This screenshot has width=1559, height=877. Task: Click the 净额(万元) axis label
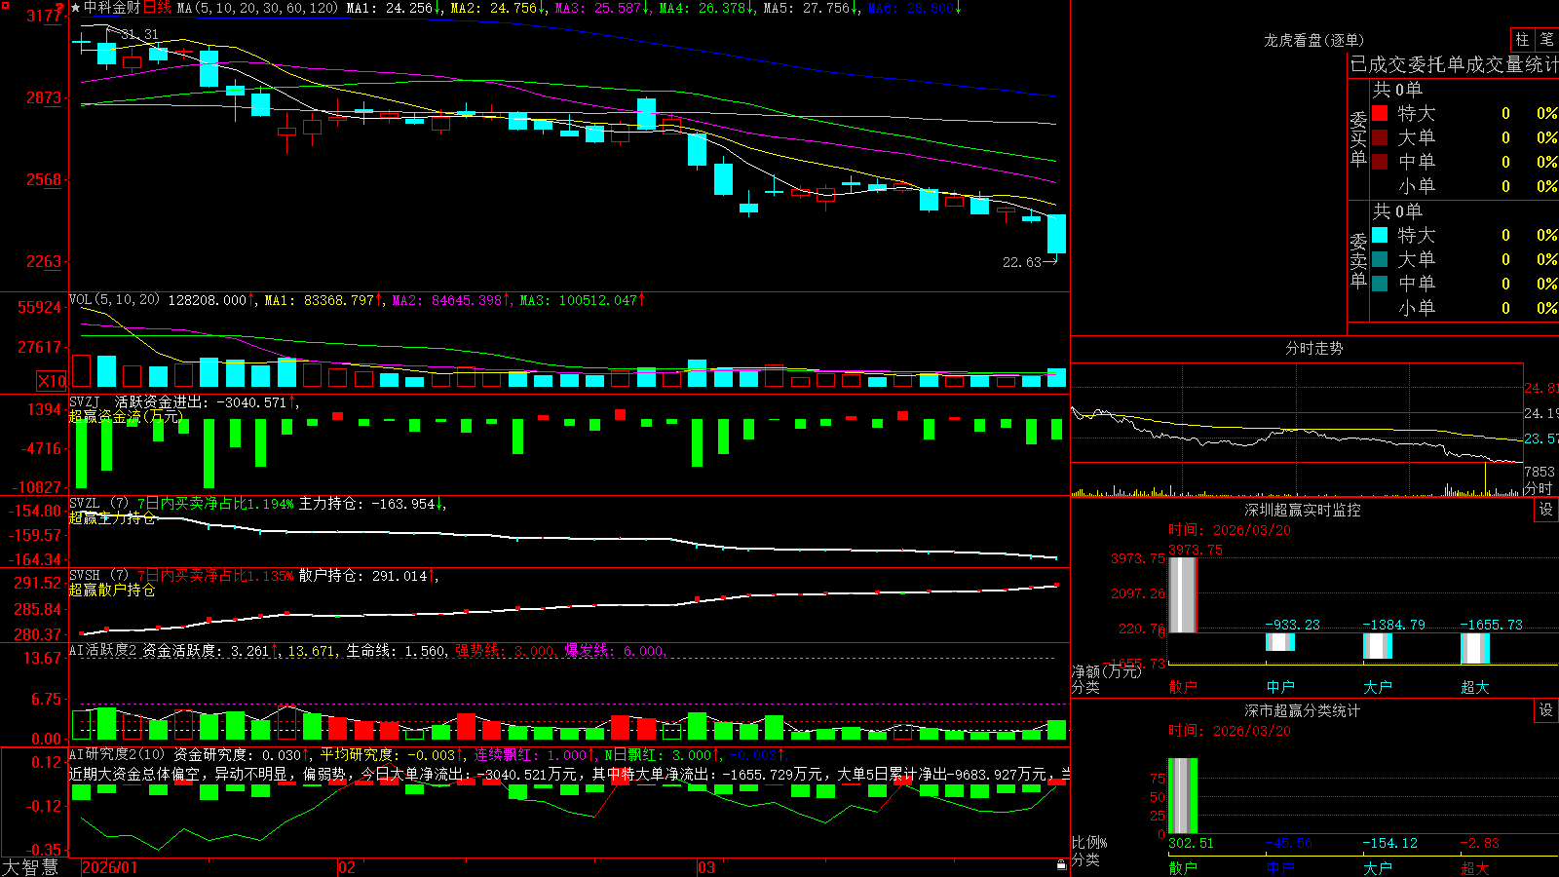tap(1106, 671)
